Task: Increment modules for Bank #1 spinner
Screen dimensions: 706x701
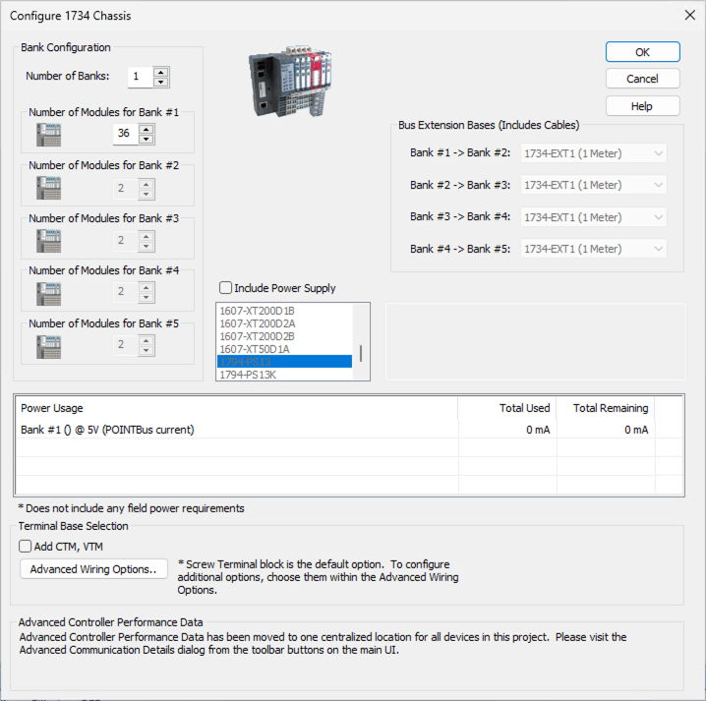Action: click(147, 129)
